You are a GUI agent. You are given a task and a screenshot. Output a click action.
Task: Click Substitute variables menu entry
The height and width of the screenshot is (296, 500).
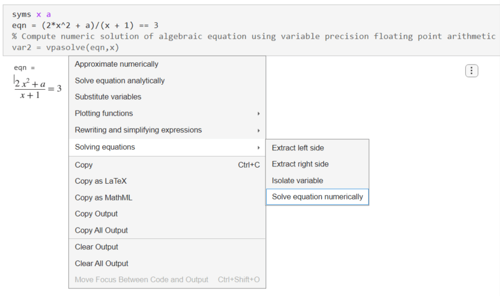point(108,97)
